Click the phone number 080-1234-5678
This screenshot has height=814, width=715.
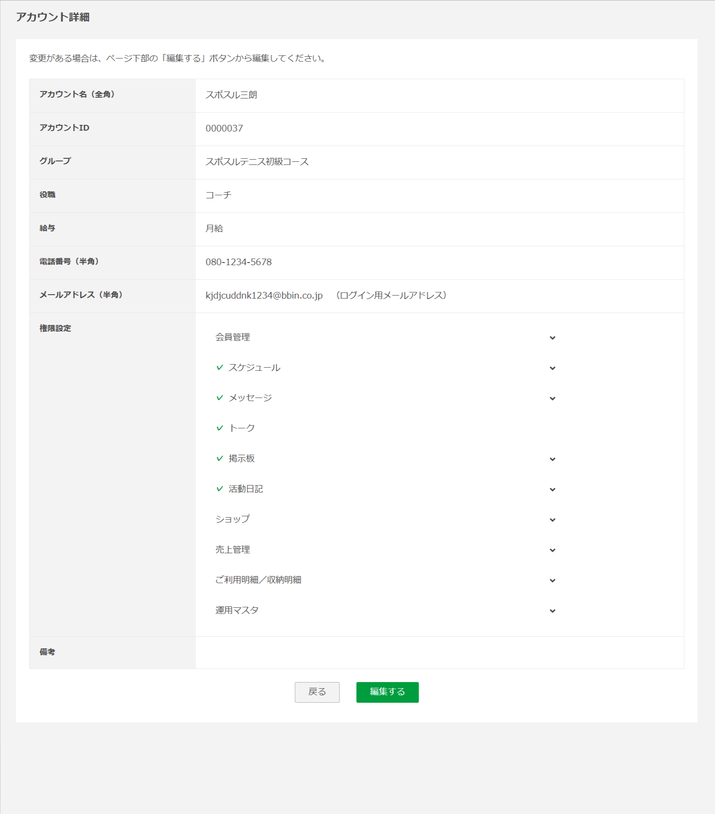tap(238, 262)
